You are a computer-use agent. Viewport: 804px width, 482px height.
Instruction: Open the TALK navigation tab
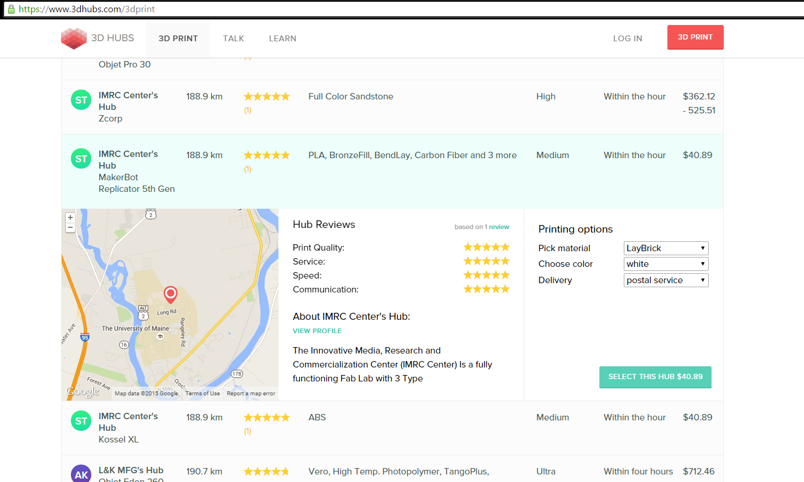(234, 38)
